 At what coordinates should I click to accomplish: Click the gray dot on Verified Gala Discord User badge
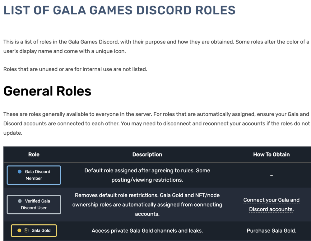[20, 201]
